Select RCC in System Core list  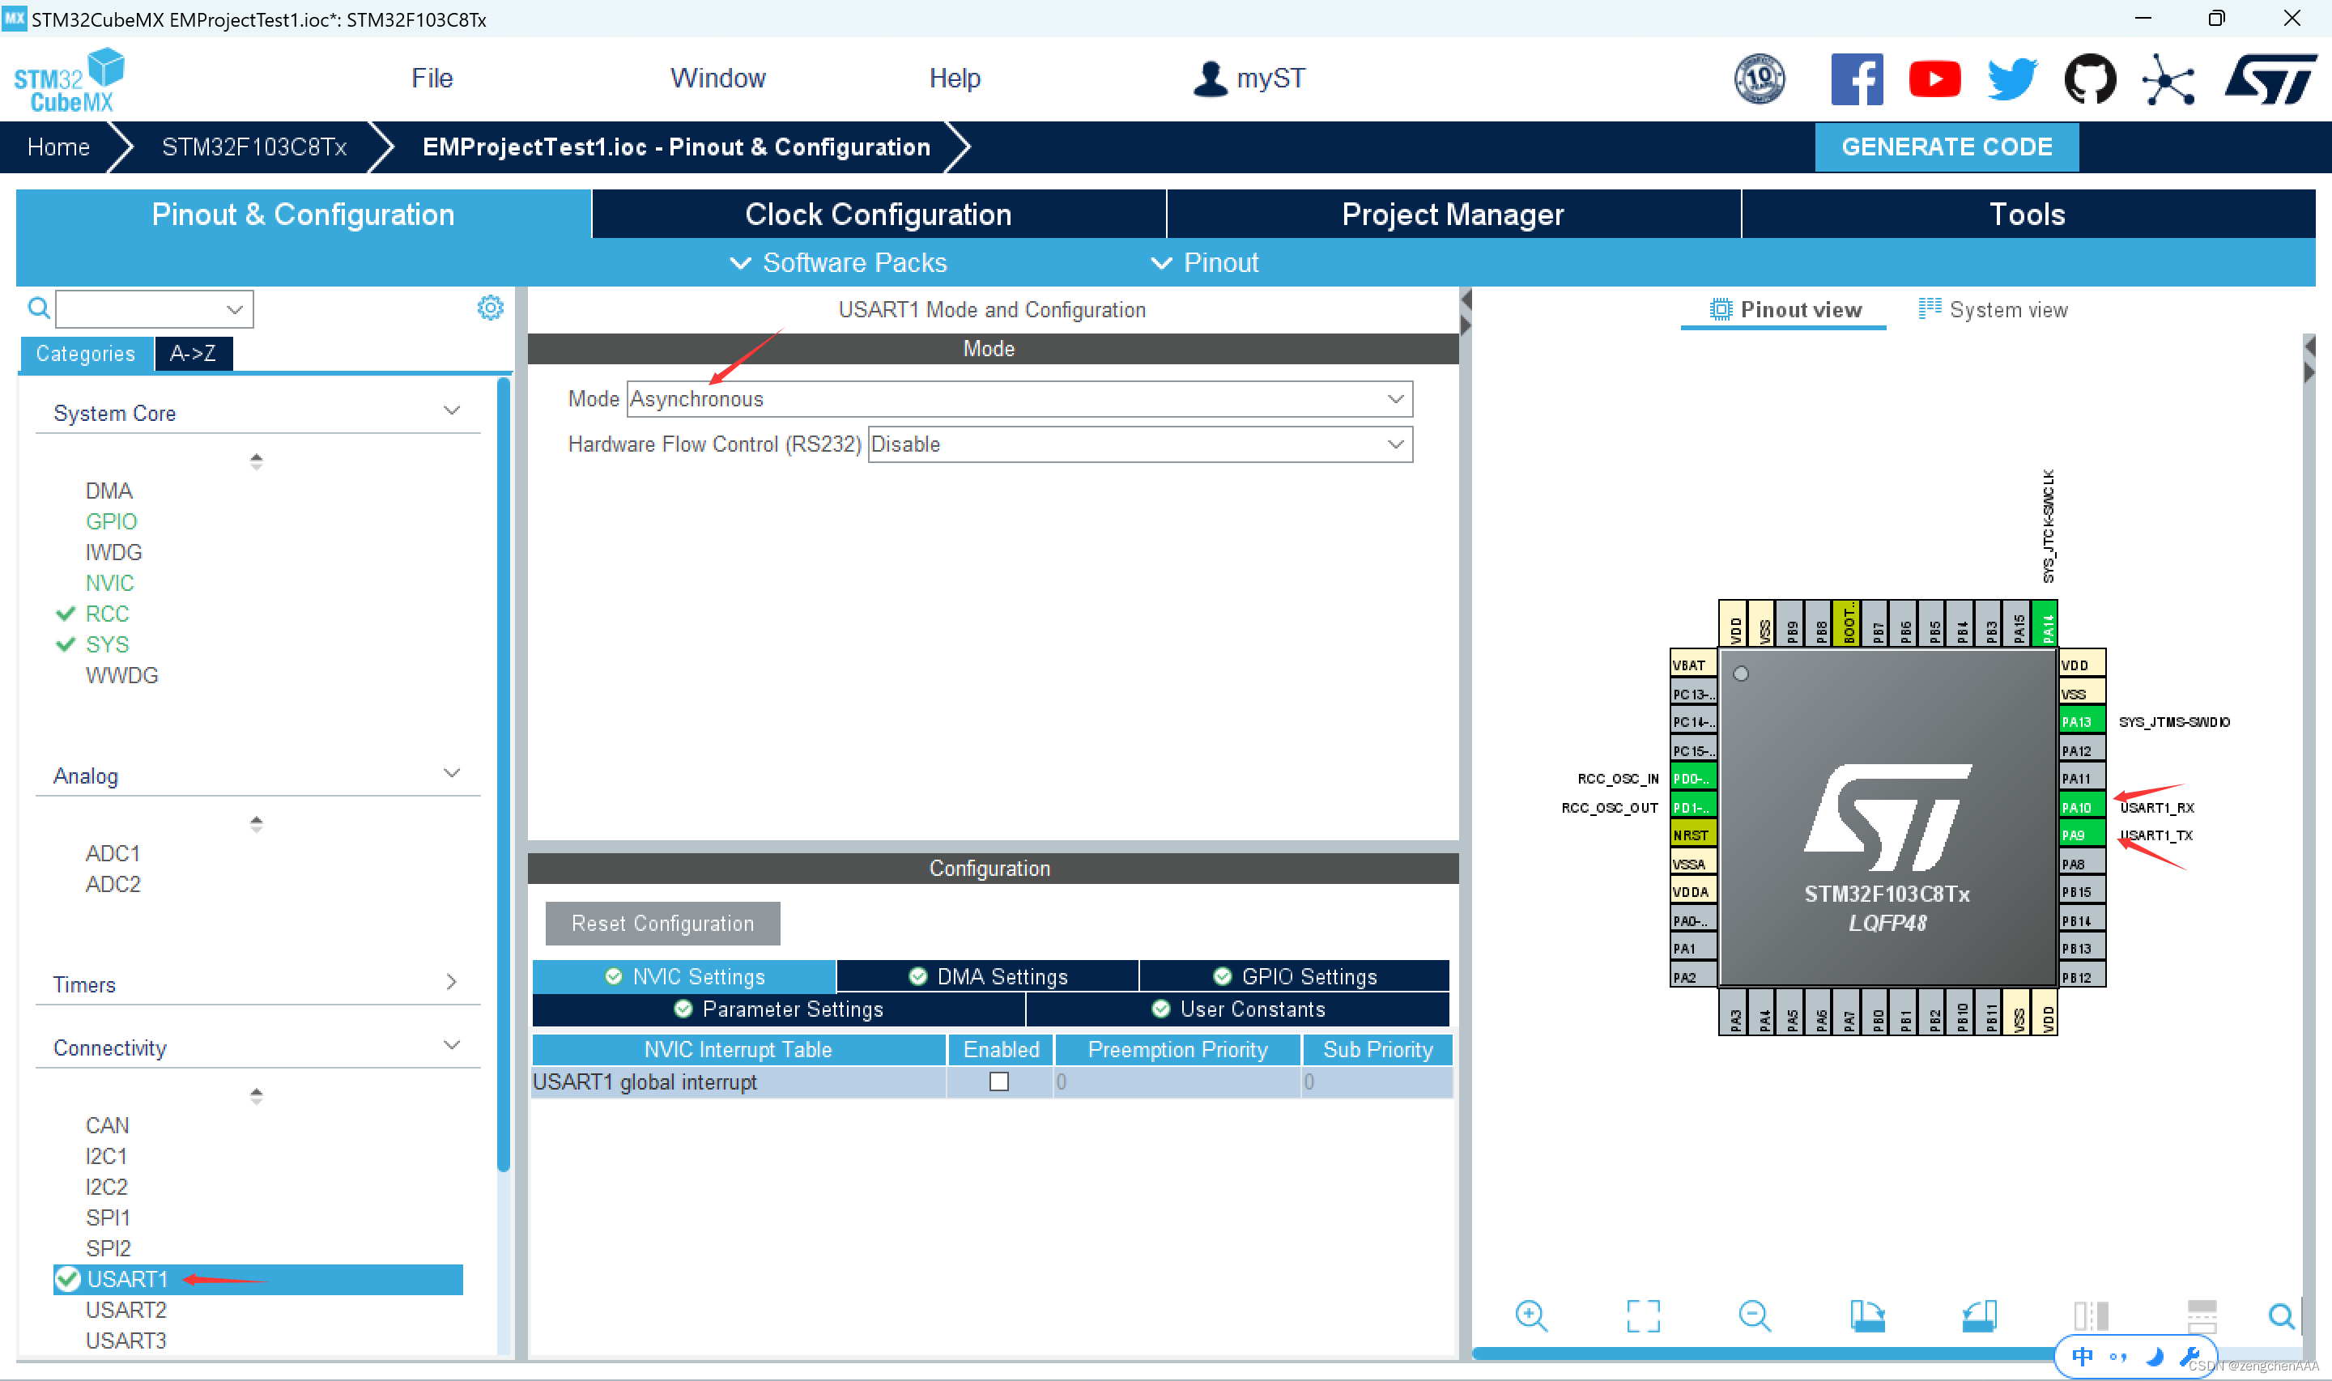(107, 614)
